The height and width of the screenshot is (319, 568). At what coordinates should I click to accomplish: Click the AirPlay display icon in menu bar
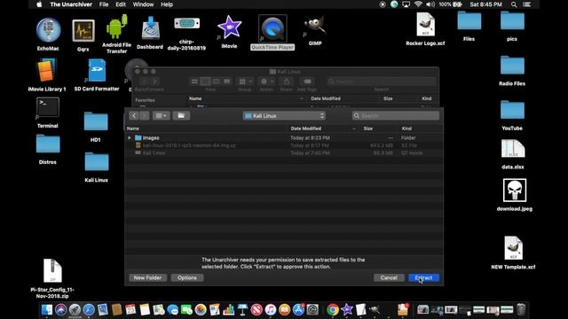pos(406,4)
